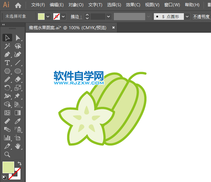Pick the Ellipse tool
Image resolution: width=211 pixels, height=182 pixels.
(x=18, y=71)
